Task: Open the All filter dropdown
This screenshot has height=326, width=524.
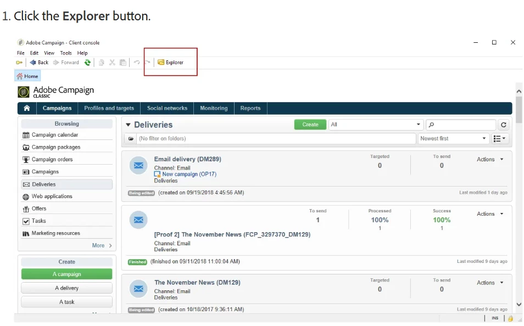Action: 376,125
